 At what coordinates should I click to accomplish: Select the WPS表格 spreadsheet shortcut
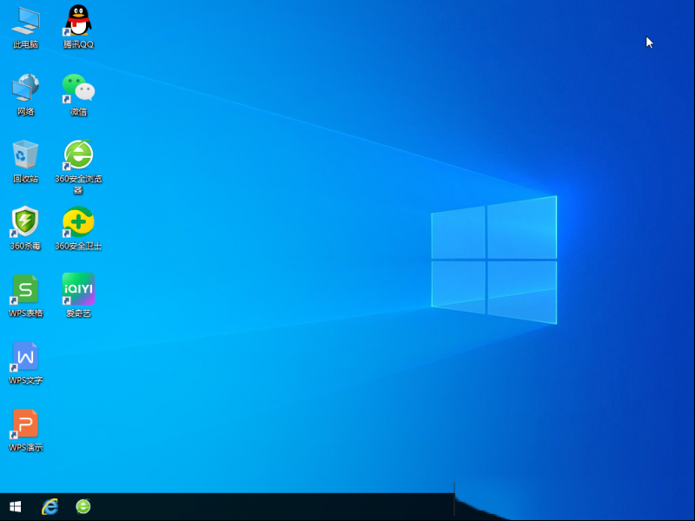pyautogui.click(x=25, y=296)
